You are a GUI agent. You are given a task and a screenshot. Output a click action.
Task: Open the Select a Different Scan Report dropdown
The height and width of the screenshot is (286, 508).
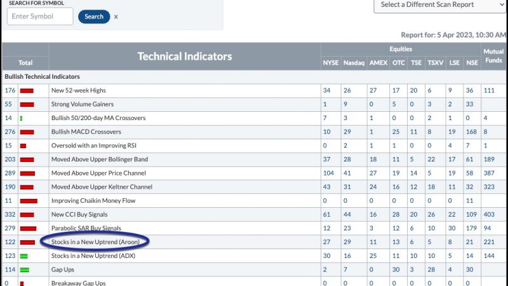tap(439, 5)
